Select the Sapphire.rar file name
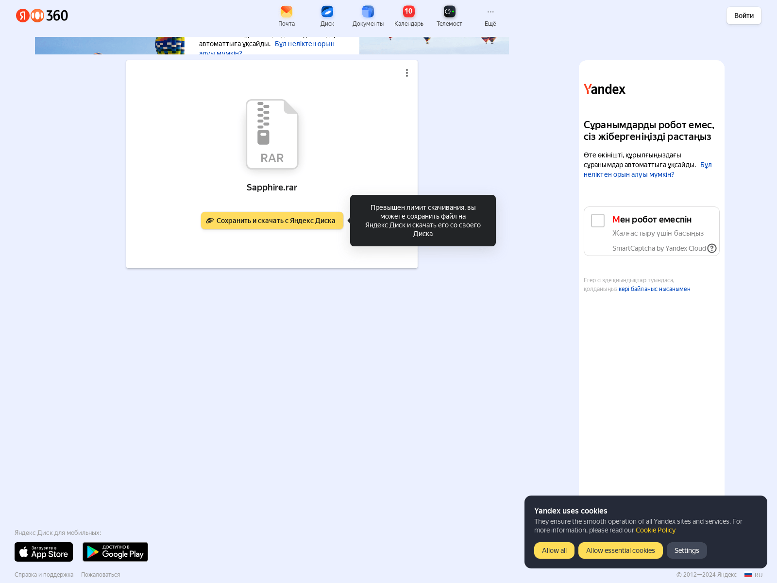This screenshot has height=583, width=777. pyautogui.click(x=272, y=188)
